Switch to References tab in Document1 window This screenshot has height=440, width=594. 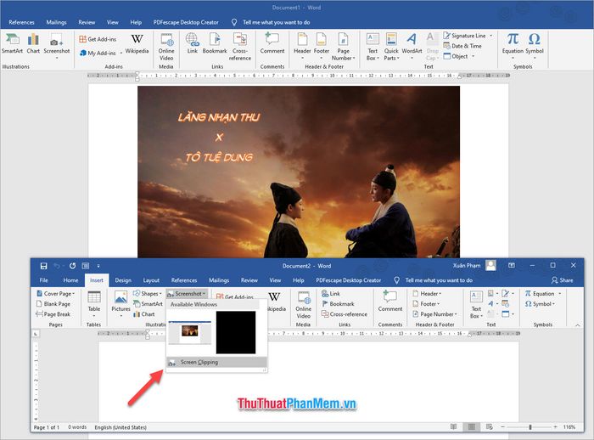pyautogui.click(x=21, y=22)
